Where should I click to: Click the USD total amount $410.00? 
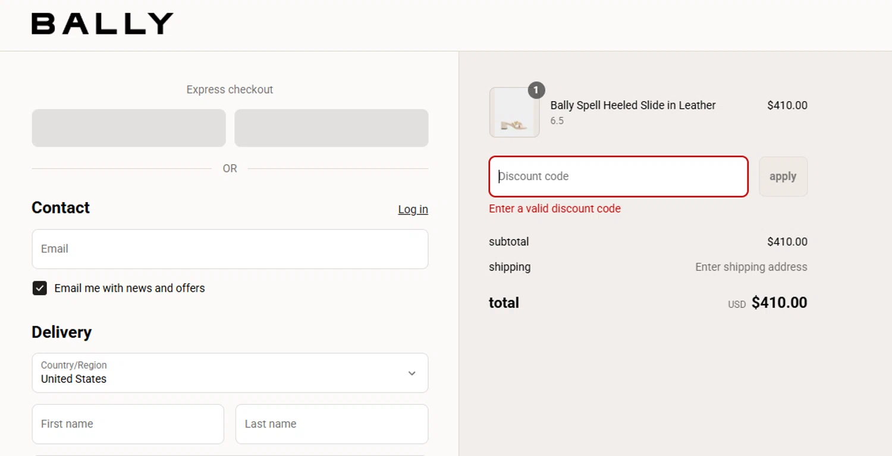coord(779,303)
